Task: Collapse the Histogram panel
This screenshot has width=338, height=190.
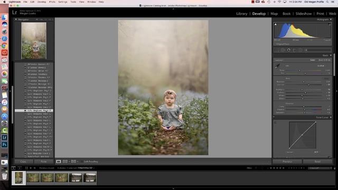Action: coord(331,20)
